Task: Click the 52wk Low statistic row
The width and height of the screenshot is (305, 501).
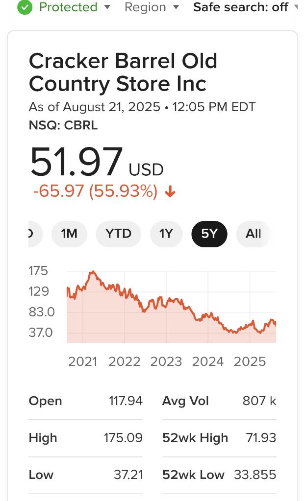Action: [x=219, y=475]
